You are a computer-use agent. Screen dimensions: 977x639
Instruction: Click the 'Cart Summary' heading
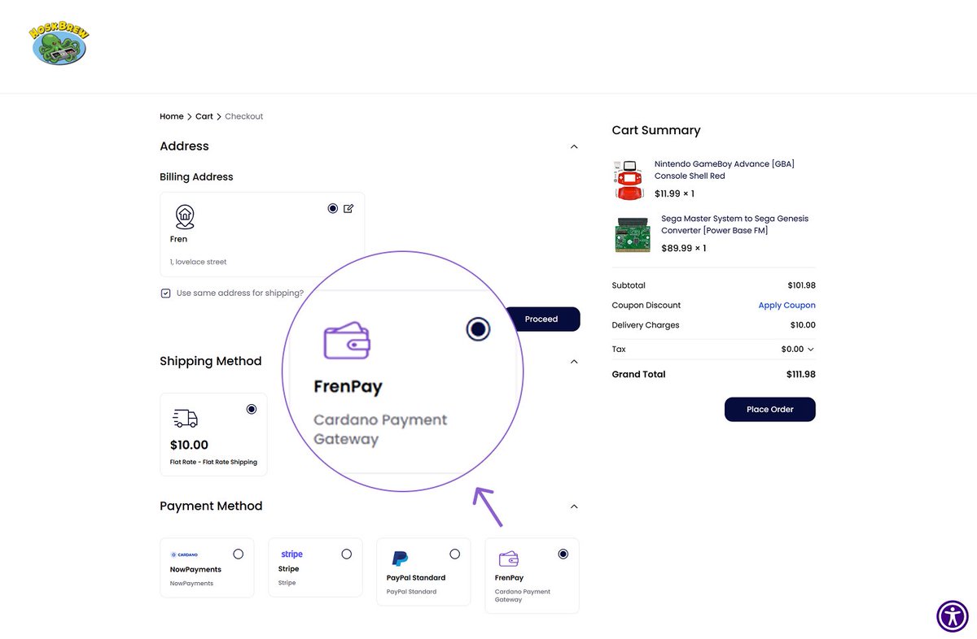pyautogui.click(x=656, y=130)
